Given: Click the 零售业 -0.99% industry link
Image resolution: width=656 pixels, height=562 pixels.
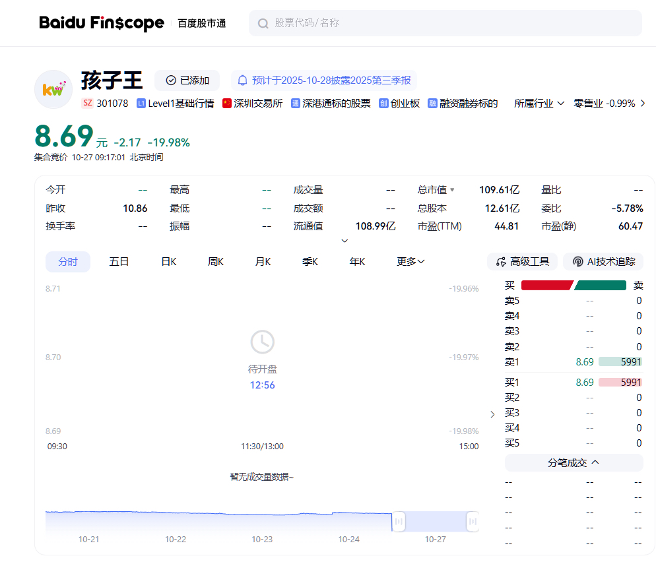Looking at the screenshot, I should 604,104.
